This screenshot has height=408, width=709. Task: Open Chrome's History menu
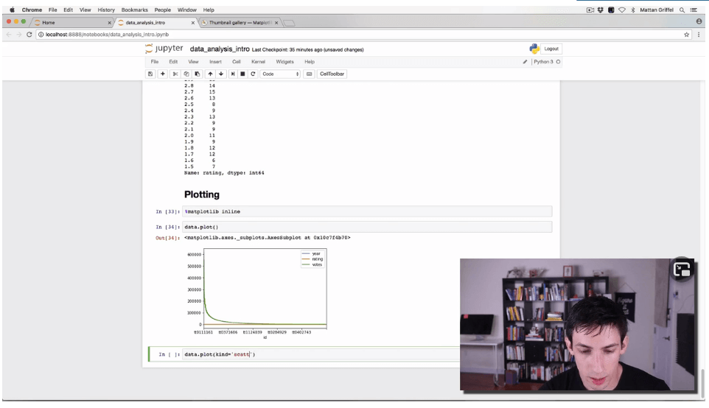click(x=106, y=10)
